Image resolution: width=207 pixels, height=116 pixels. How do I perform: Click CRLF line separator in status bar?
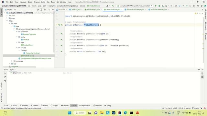pos(175,108)
